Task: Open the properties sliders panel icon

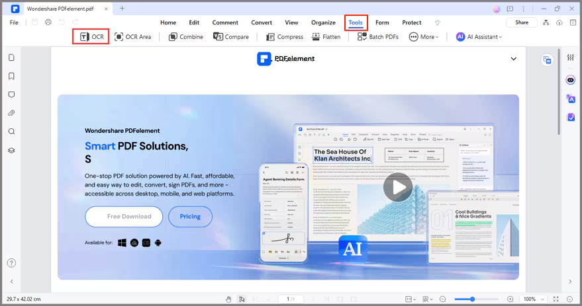Action: tap(571, 57)
